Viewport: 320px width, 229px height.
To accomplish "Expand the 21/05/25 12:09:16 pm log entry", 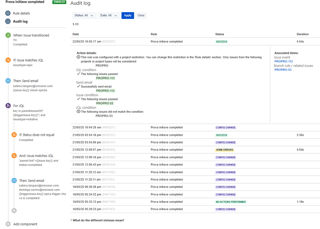I will point(195,157).
